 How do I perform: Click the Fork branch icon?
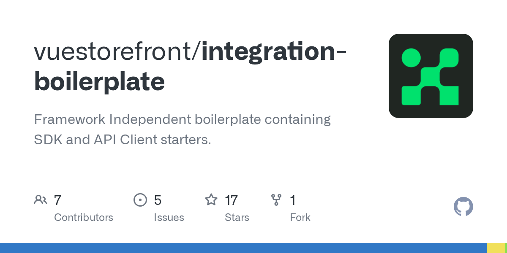(x=276, y=200)
